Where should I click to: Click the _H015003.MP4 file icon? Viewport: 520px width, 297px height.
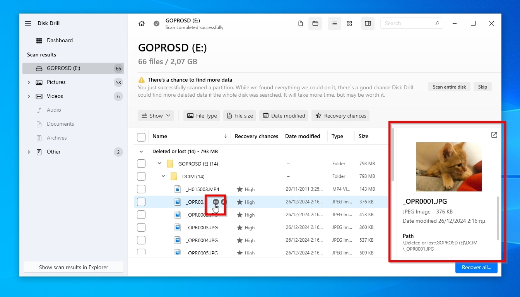pos(178,189)
